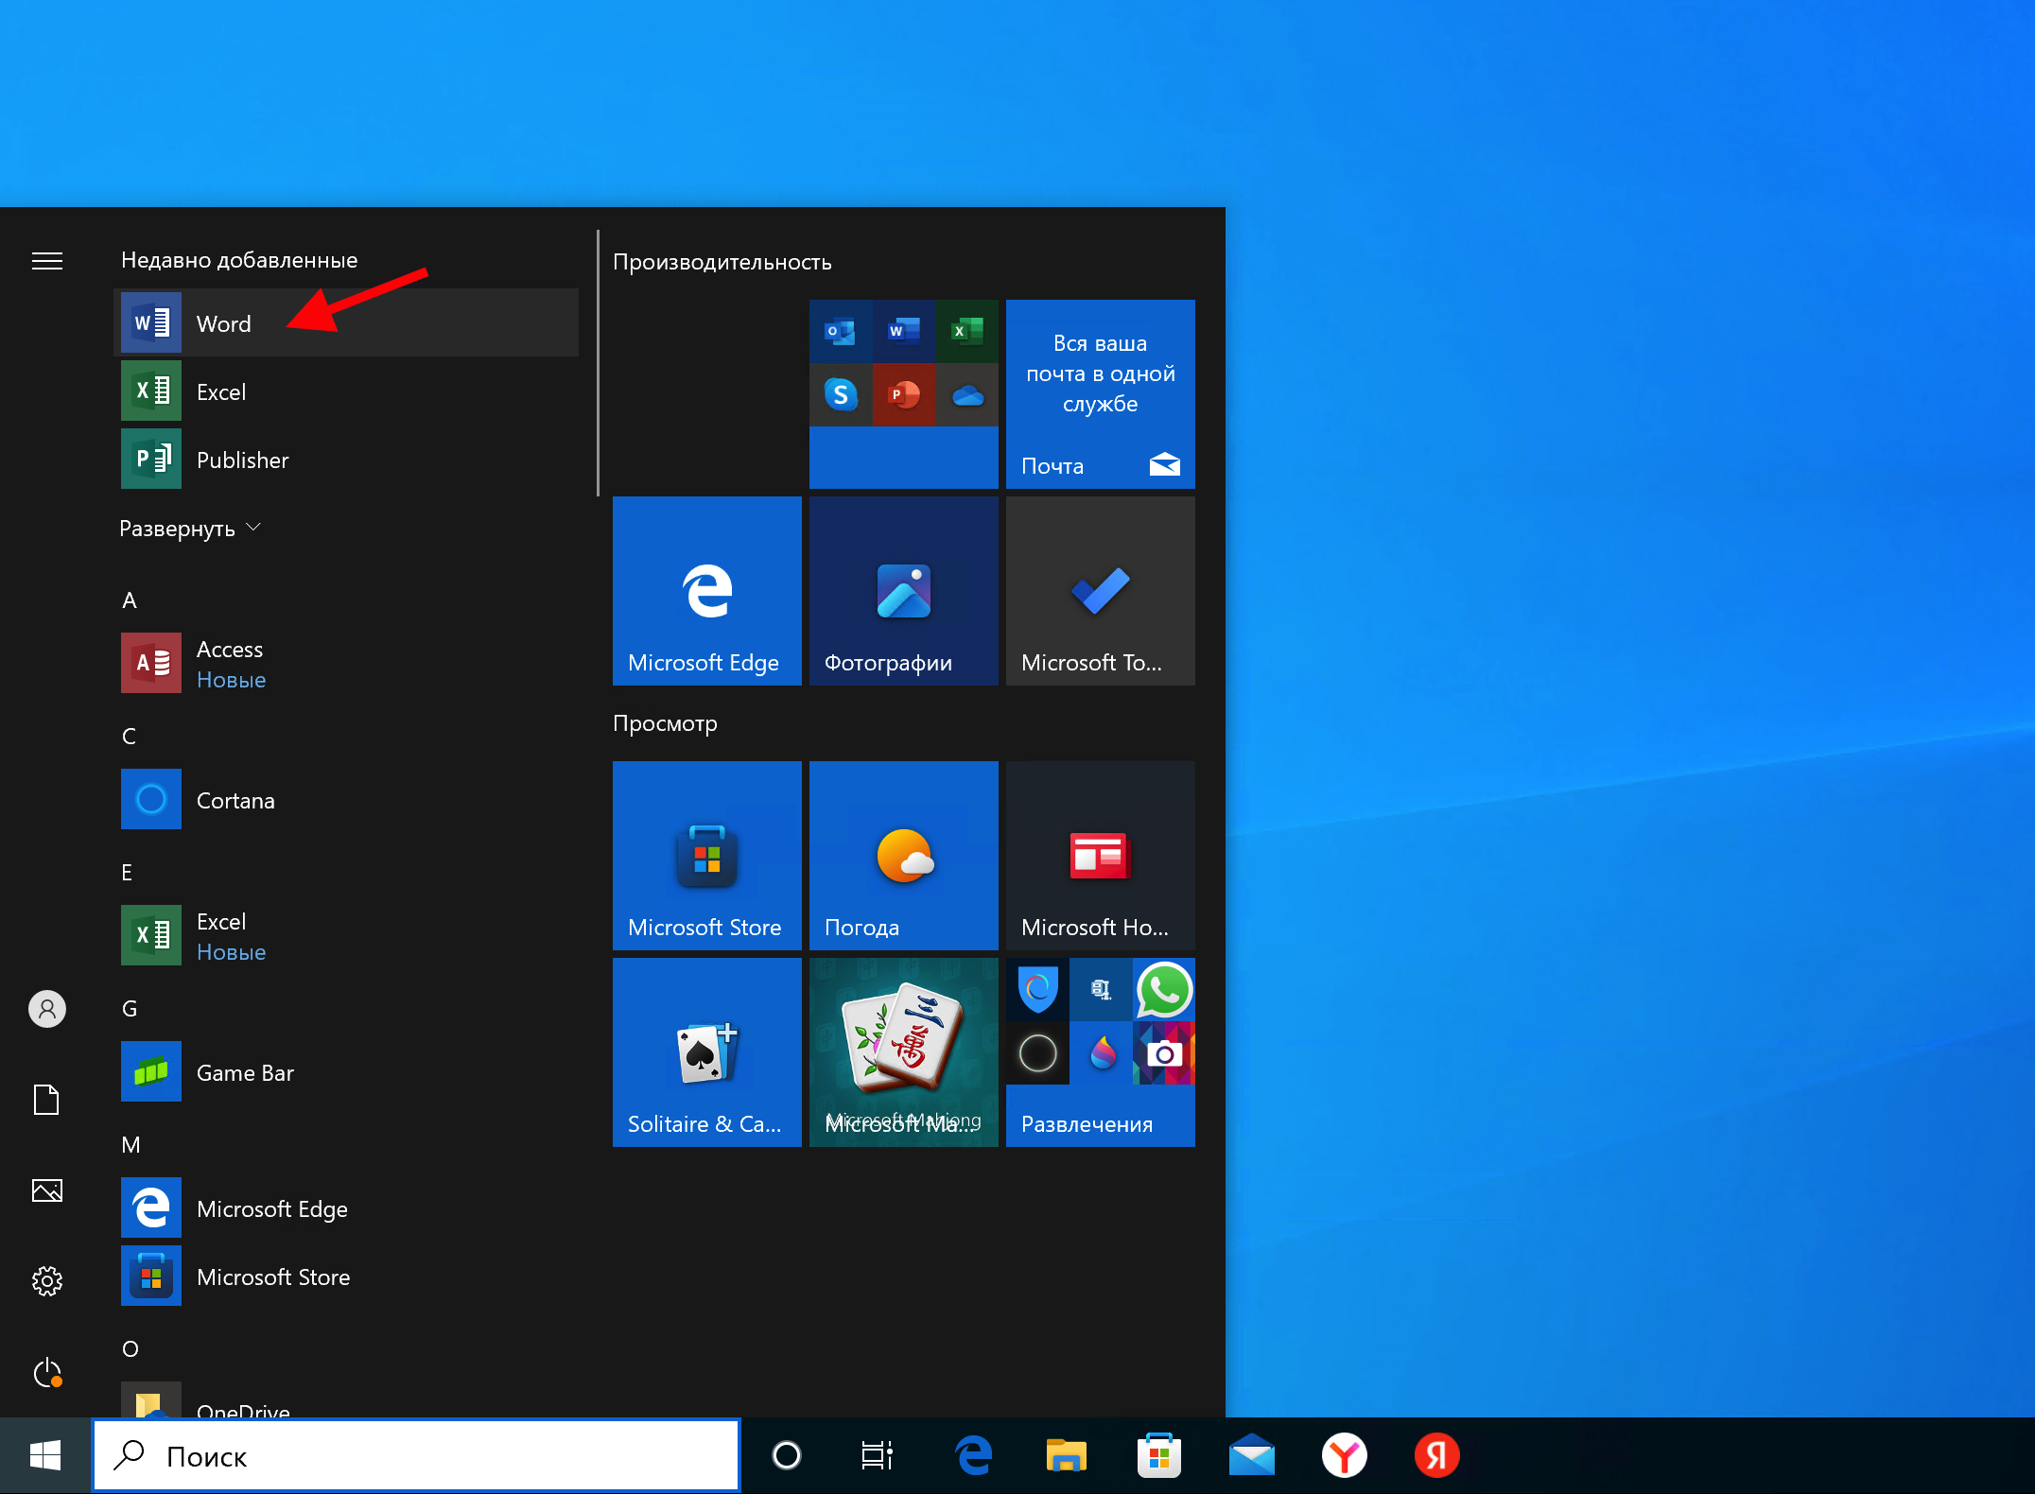The width and height of the screenshot is (2035, 1494).
Task: Open Microsoft Store in the alphabetical app list
Action: [x=346, y=1277]
